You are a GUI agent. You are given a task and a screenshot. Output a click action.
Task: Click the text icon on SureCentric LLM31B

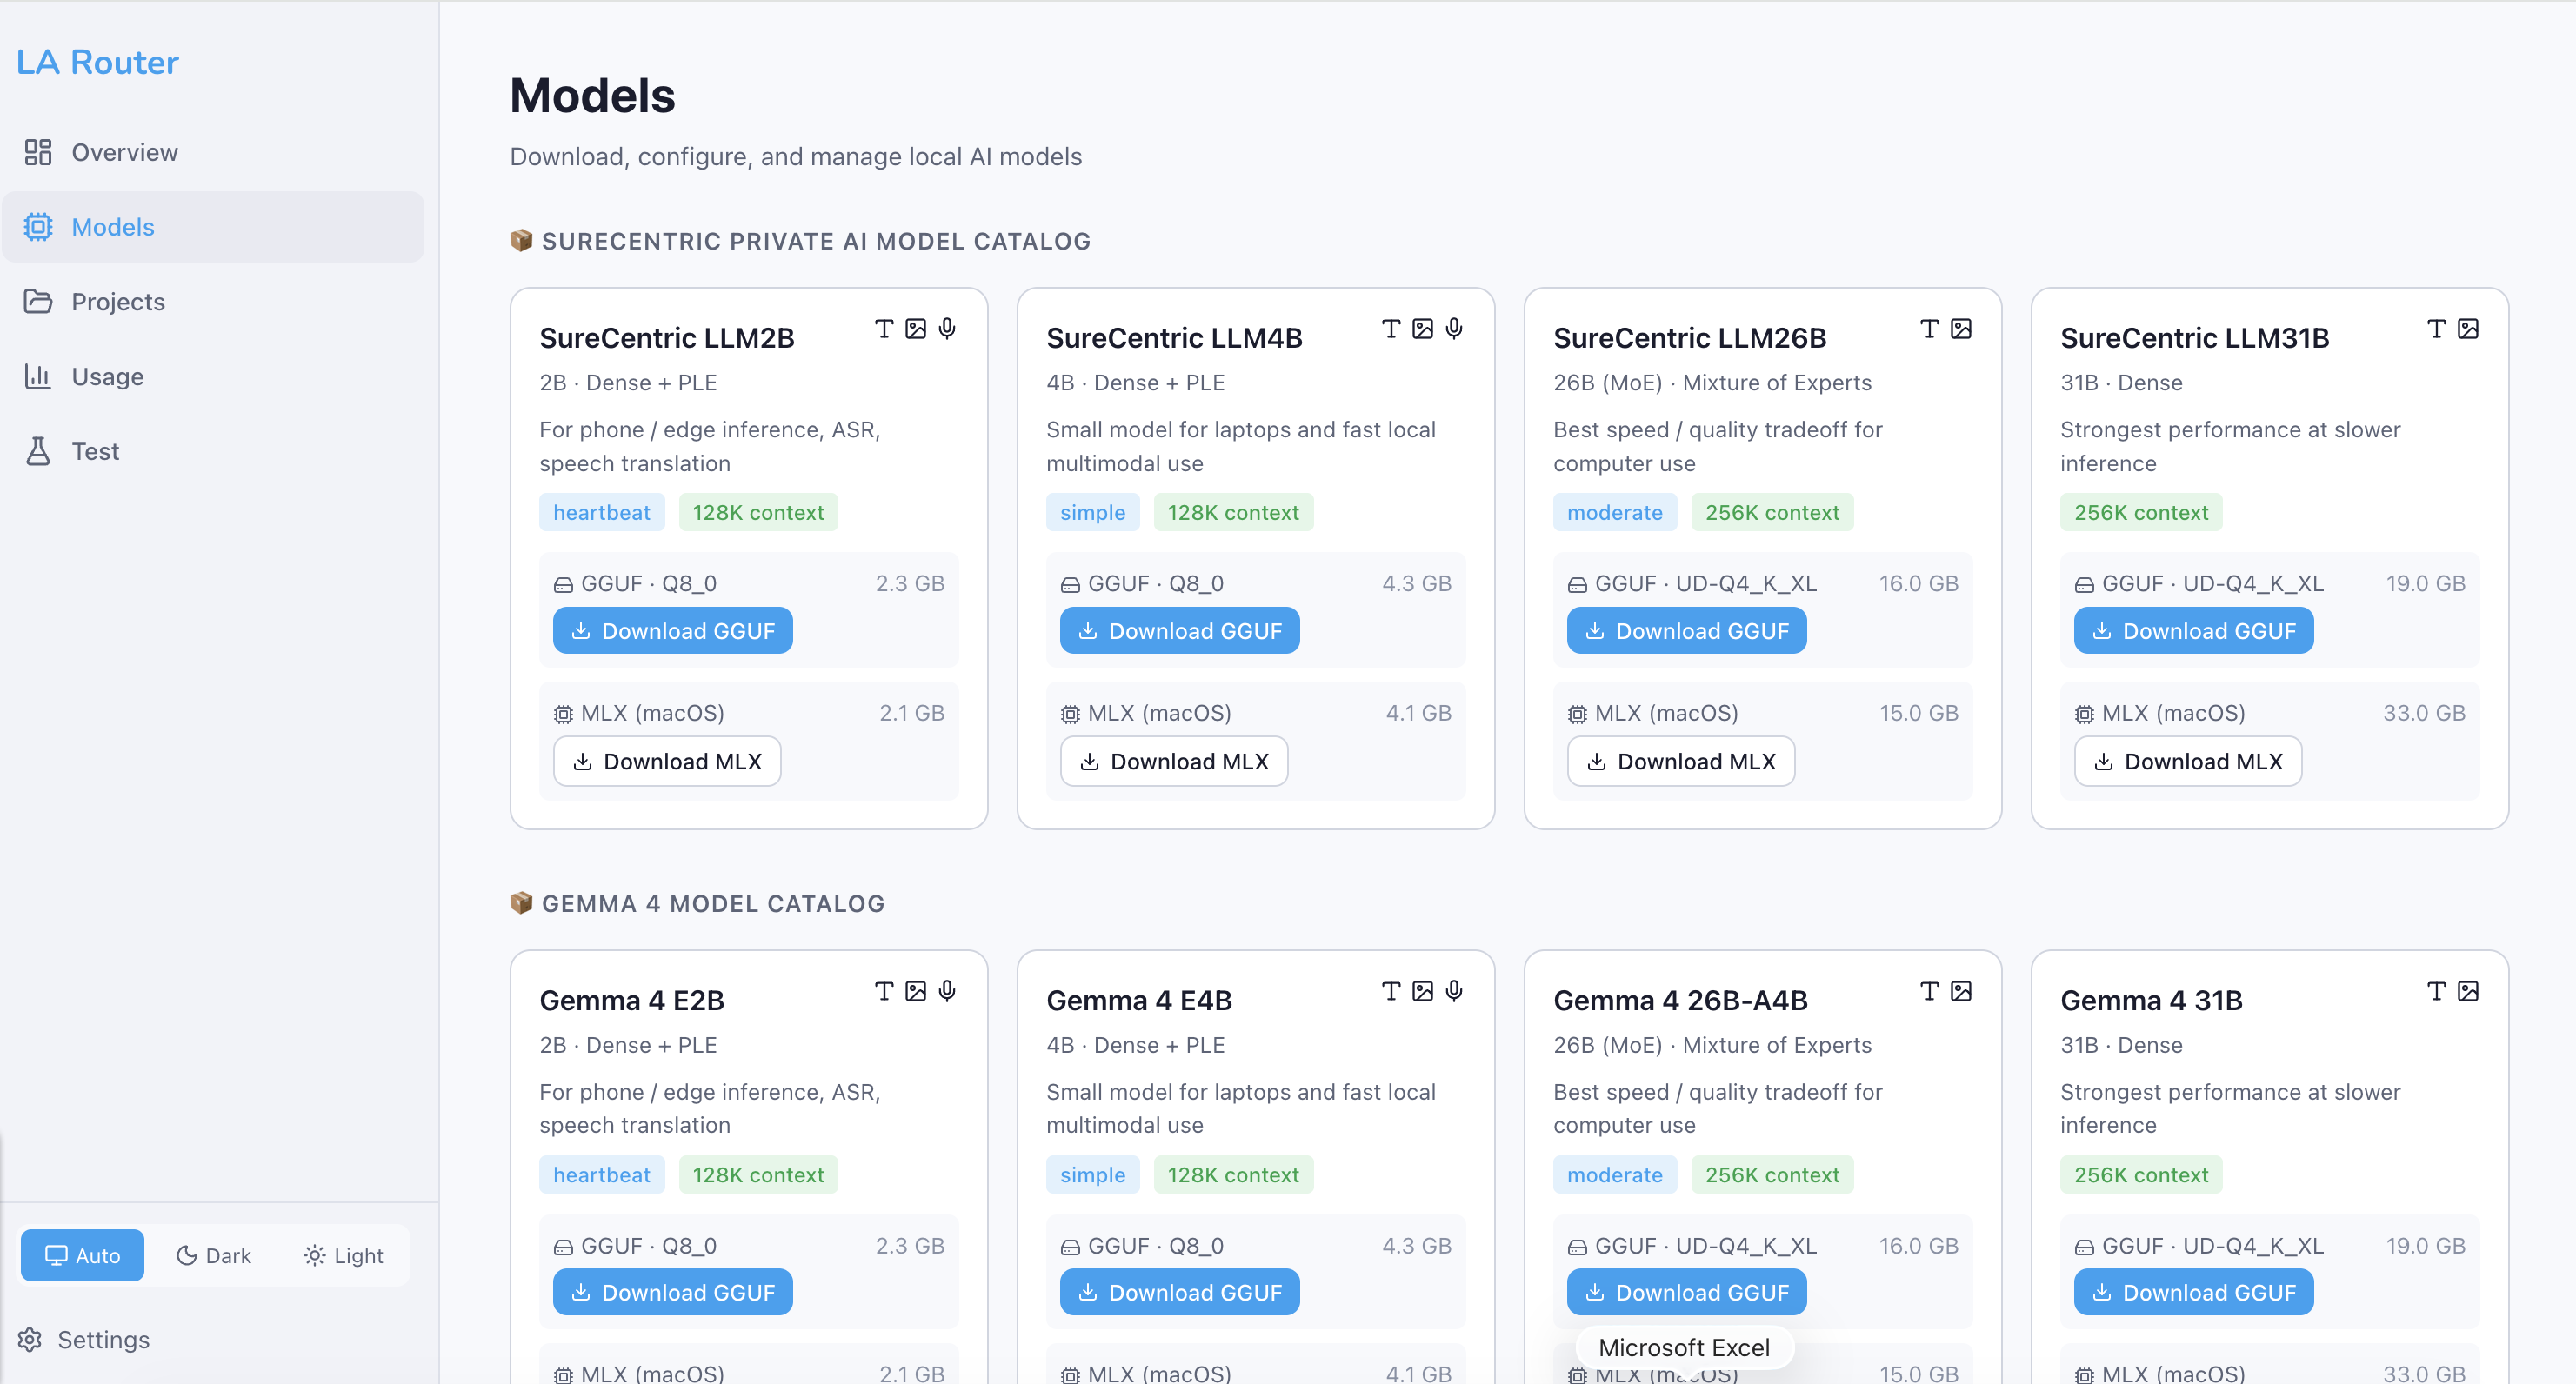point(2437,329)
